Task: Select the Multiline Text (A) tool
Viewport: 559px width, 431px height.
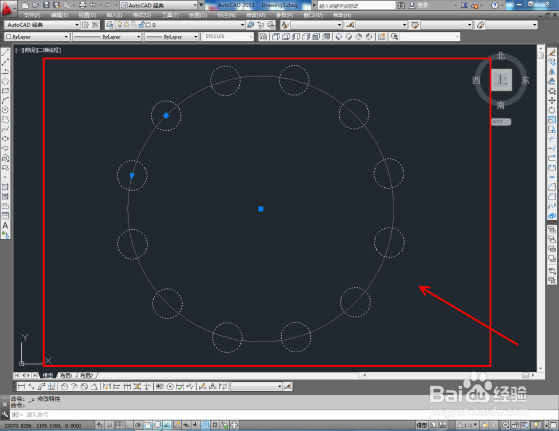Action: coord(6,225)
